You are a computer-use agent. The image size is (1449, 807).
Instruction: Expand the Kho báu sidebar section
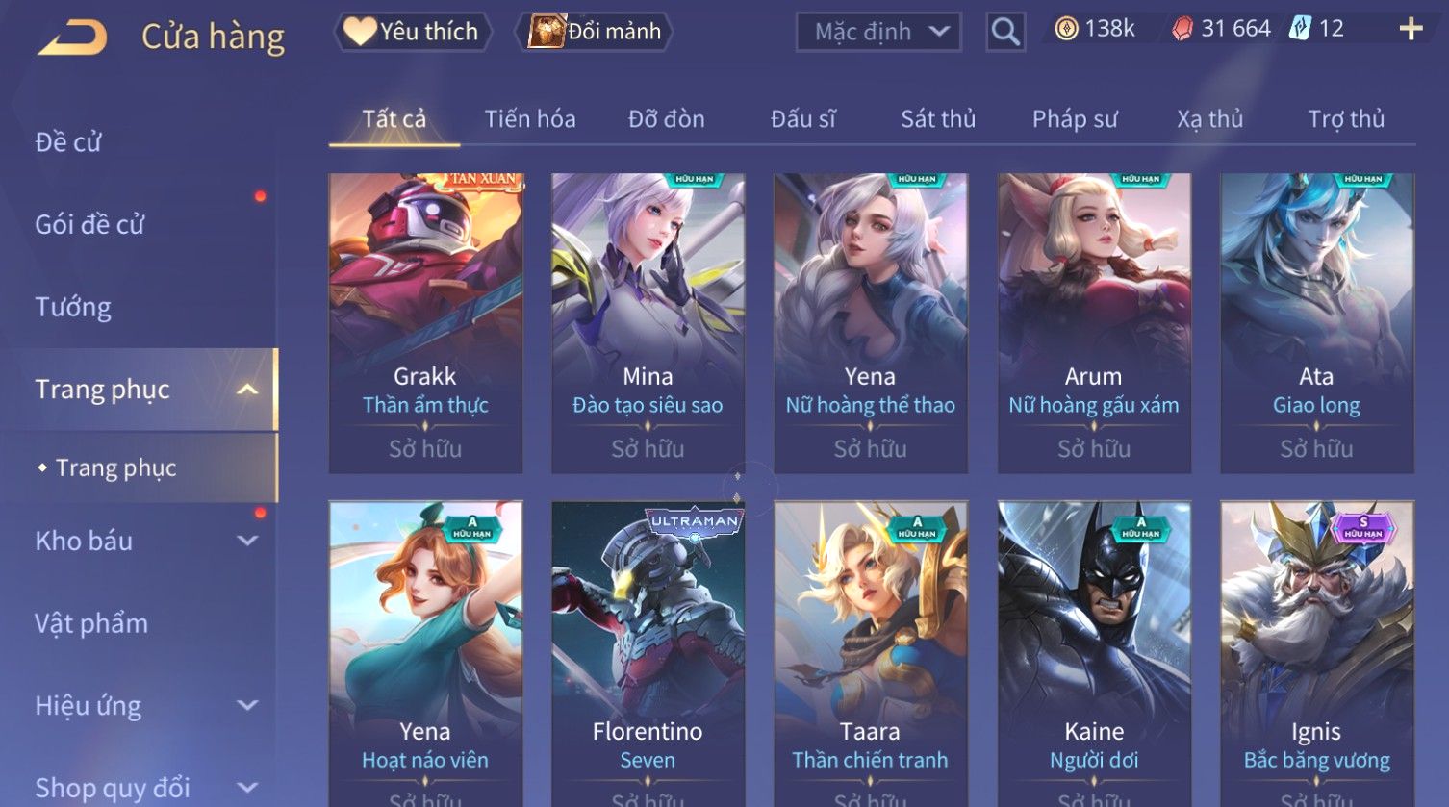(x=247, y=541)
